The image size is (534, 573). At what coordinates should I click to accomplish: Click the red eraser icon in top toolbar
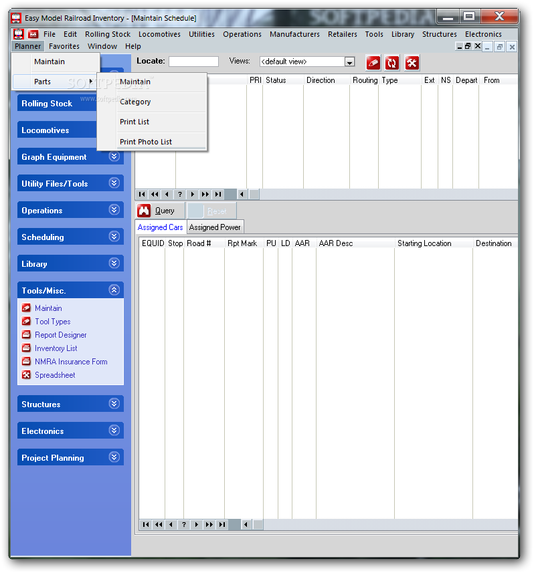[x=373, y=63]
